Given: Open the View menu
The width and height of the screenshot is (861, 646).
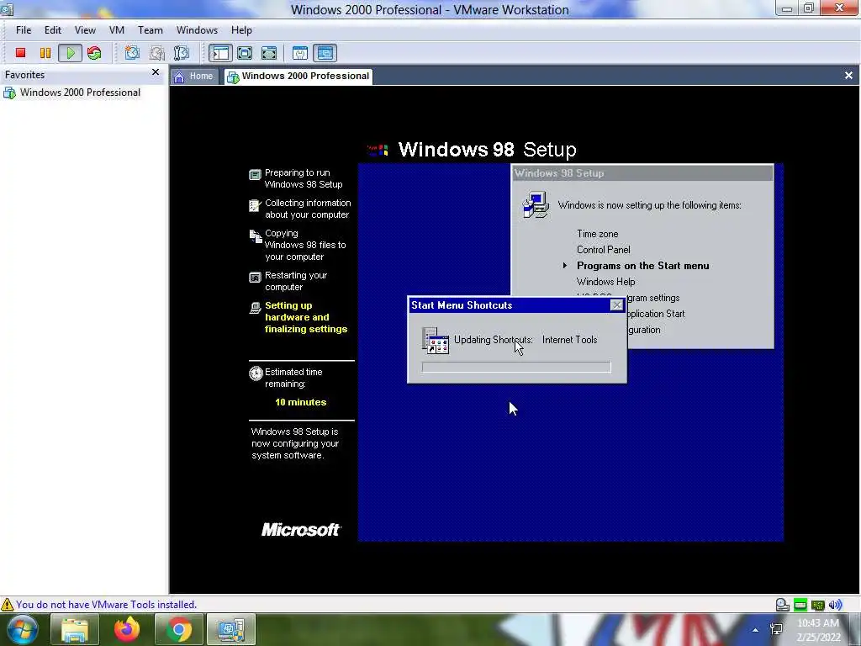Looking at the screenshot, I should click(85, 30).
